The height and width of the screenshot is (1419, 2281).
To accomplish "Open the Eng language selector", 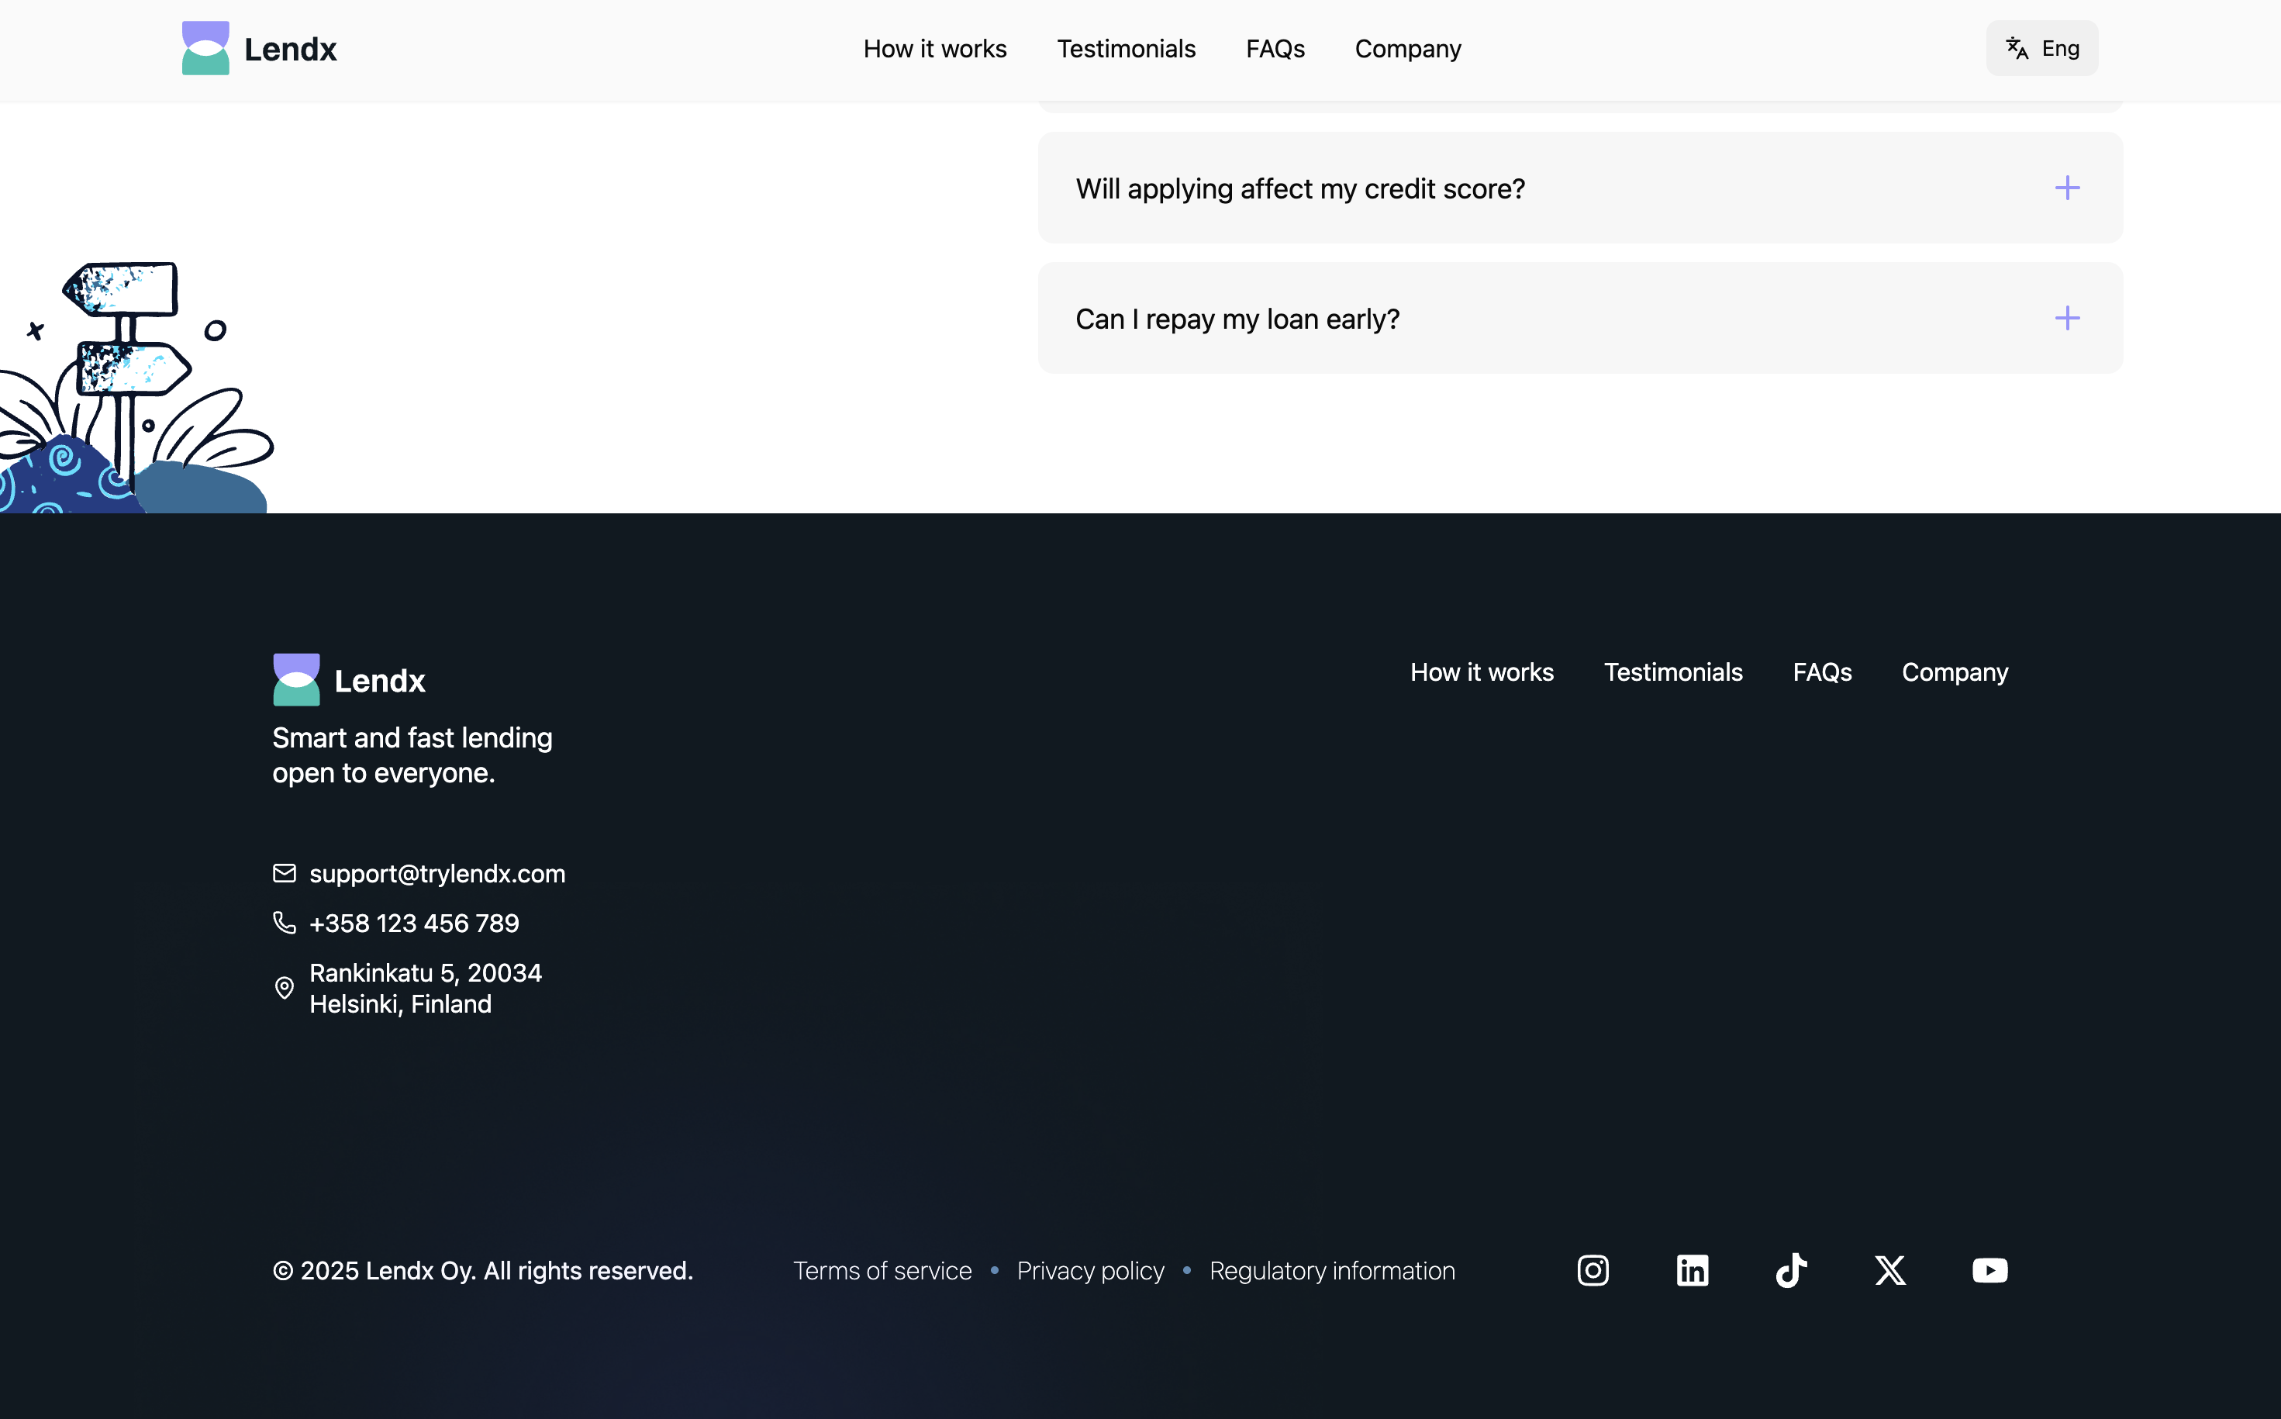I will tap(2041, 48).
